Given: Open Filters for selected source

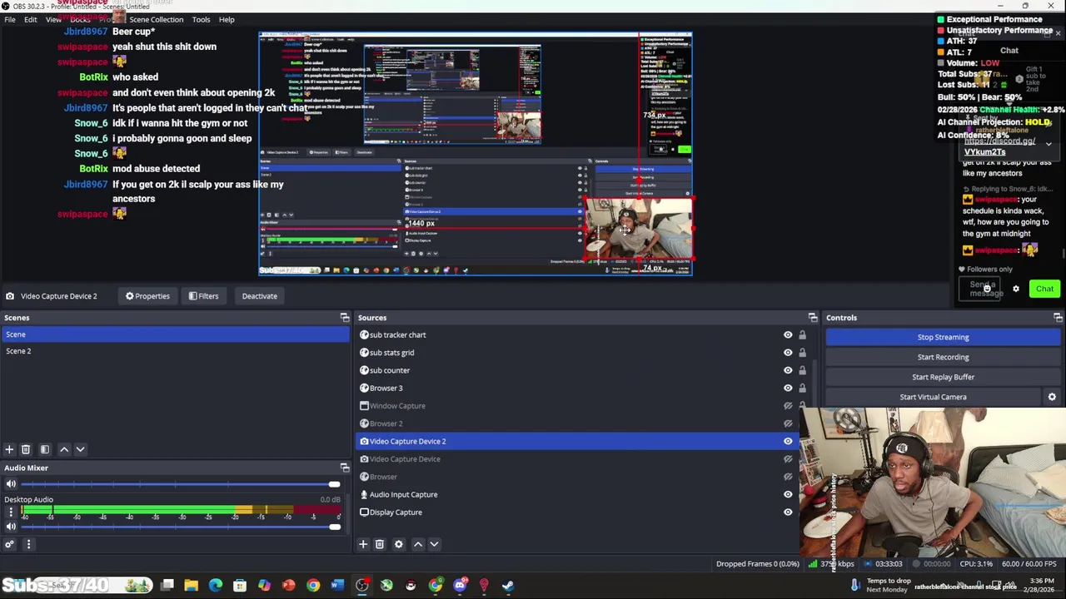Looking at the screenshot, I should pyautogui.click(x=203, y=296).
